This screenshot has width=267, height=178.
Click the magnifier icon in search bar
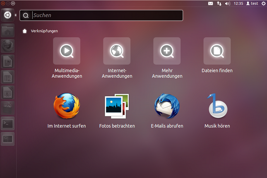pos(26,15)
